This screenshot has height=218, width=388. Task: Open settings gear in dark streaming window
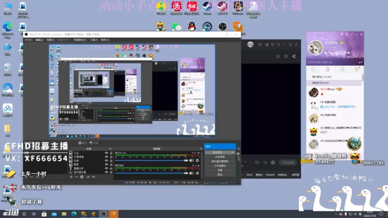[273, 162]
